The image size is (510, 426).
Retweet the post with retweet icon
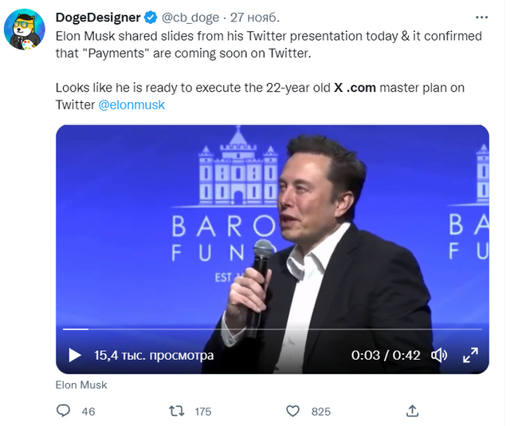(x=178, y=411)
